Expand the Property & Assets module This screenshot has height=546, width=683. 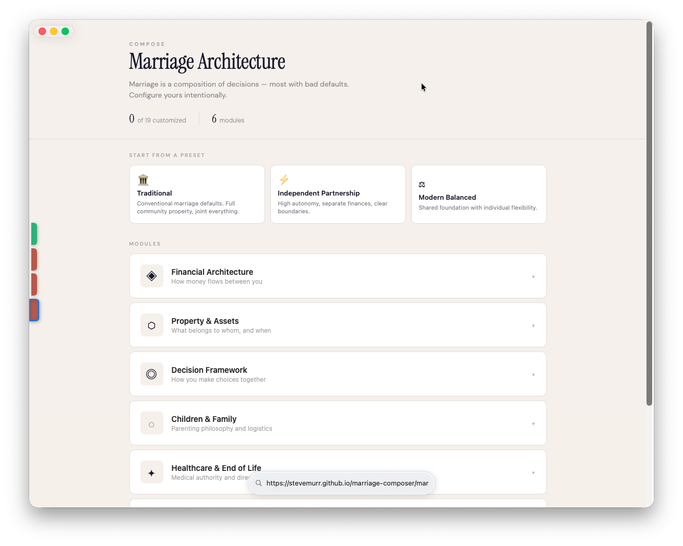click(533, 325)
